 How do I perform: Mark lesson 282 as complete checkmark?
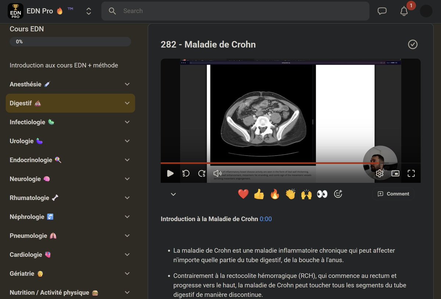413,45
